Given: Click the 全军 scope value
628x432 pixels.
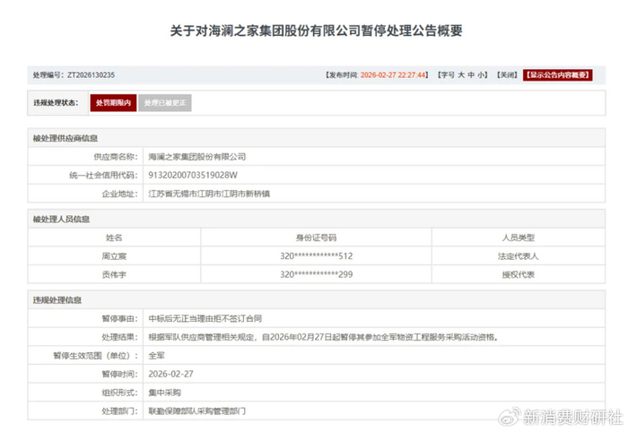Looking at the screenshot, I should click(157, 356).
